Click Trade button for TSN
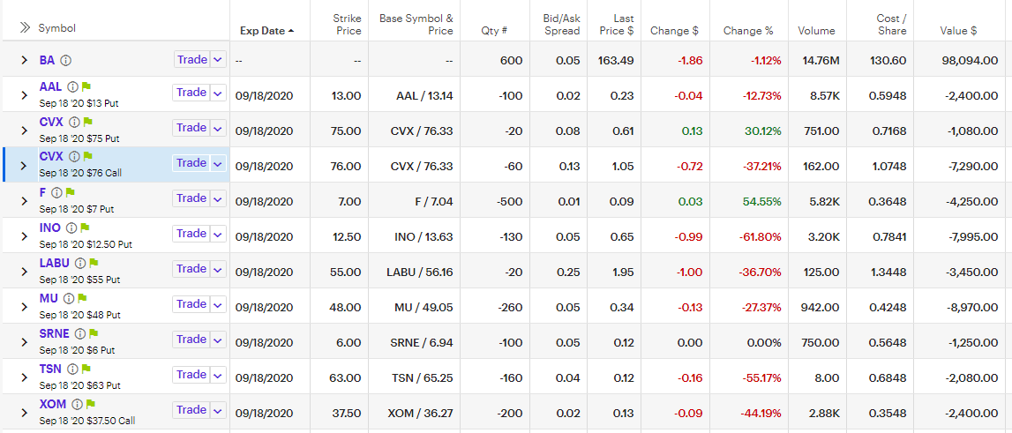Image resolution: width=1012 pixels, height=433 pixels. click(191, 374)
